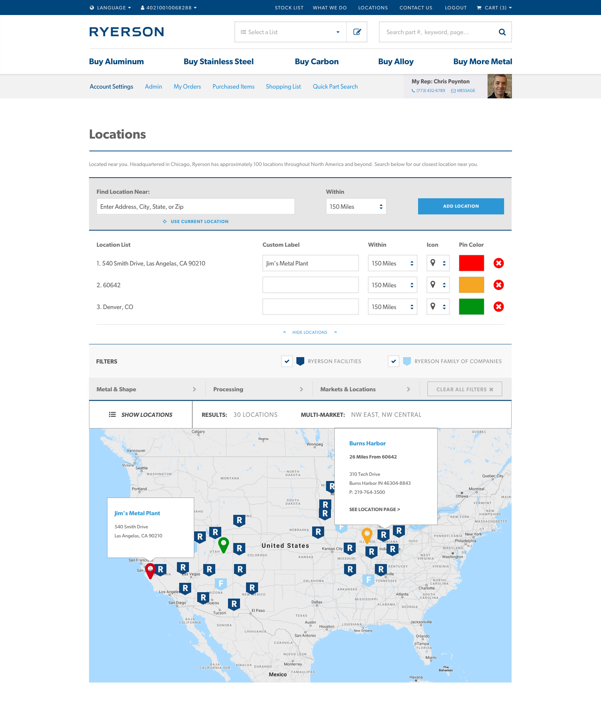Open See Location Page link

374,510
